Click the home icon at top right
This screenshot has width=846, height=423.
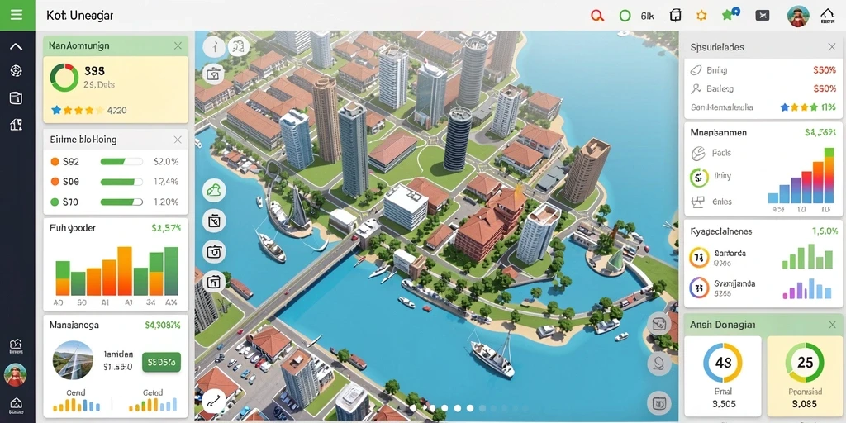tap(827, 16)
